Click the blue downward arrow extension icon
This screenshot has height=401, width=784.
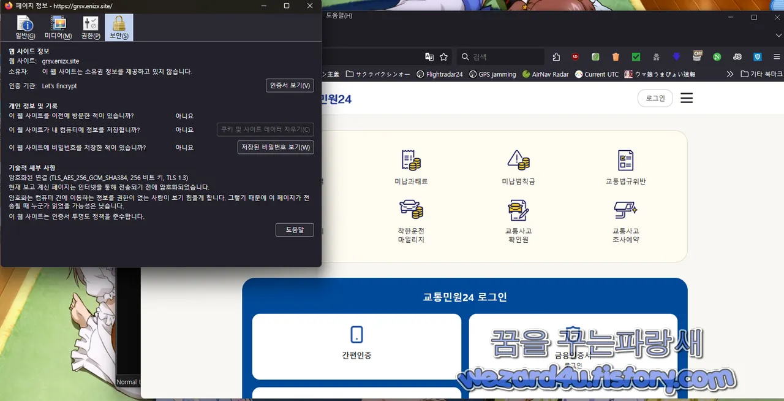click(676, 57)
